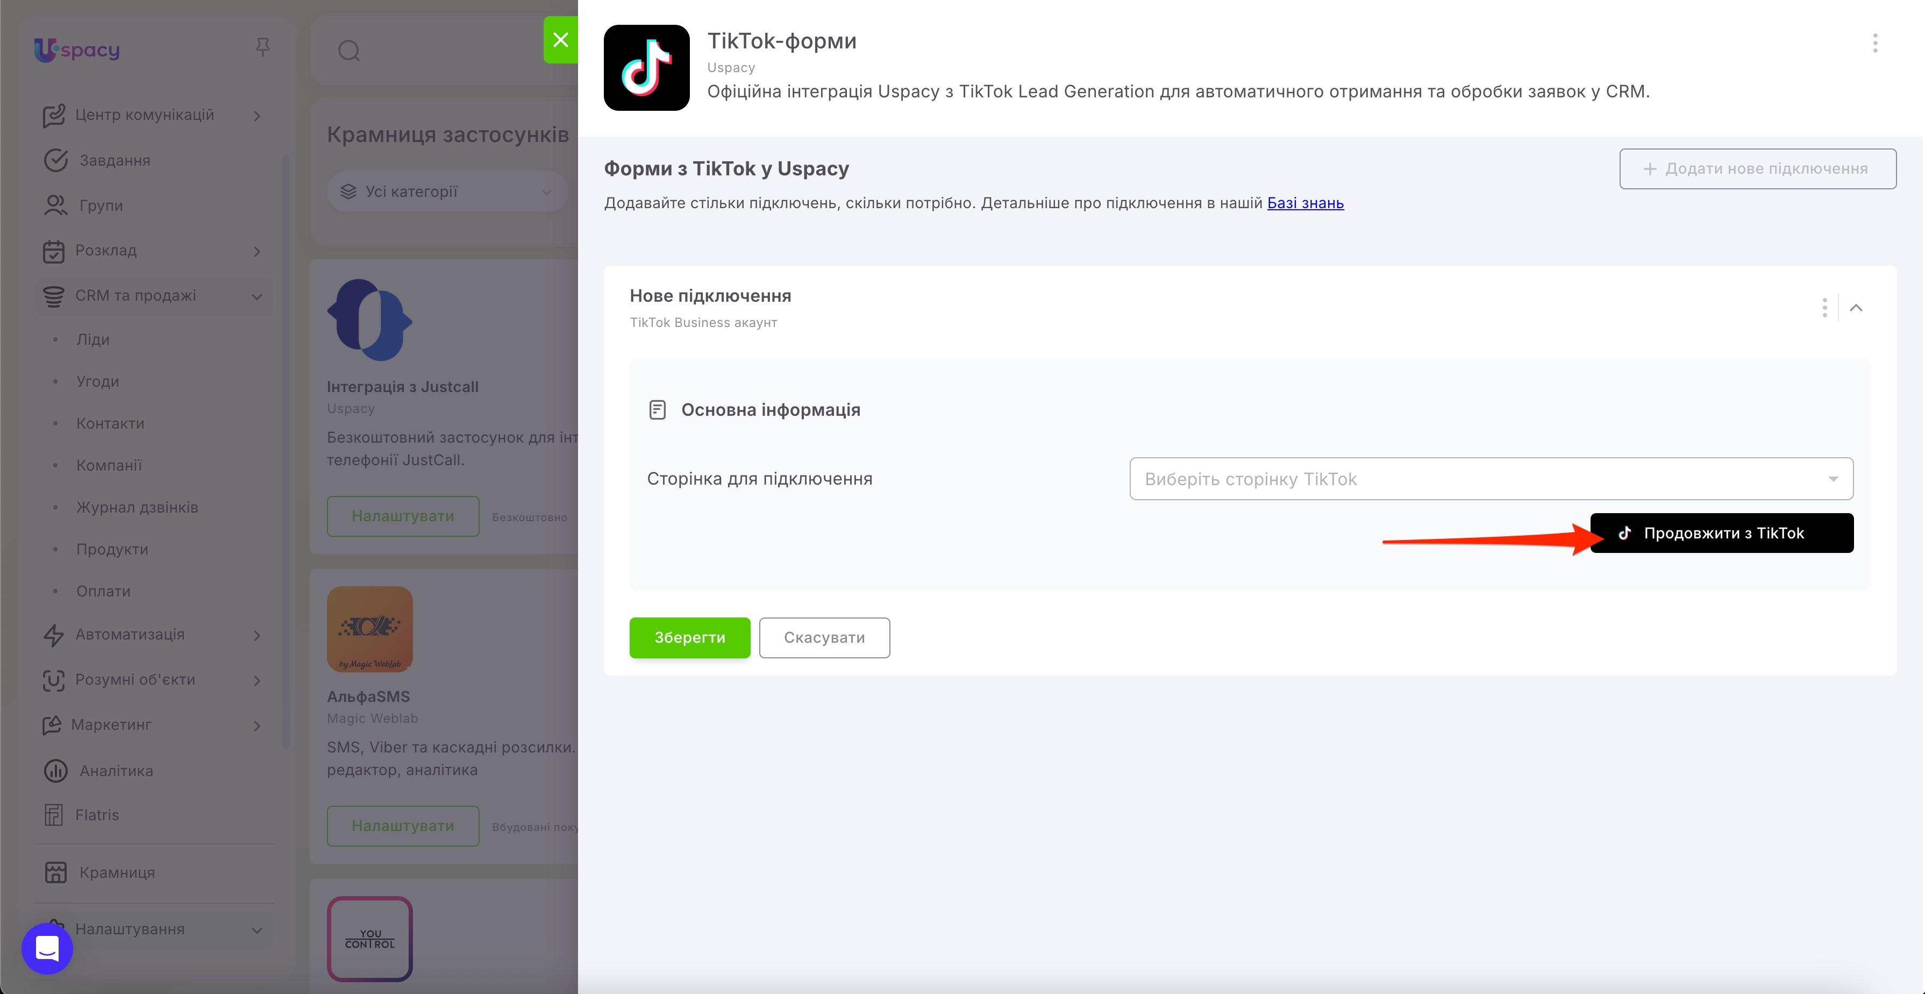Viewport: 1925px width, 994px height.
Task: Open Завдання in the sidebar
Action: pyautogui.click(x=115, y=161)
